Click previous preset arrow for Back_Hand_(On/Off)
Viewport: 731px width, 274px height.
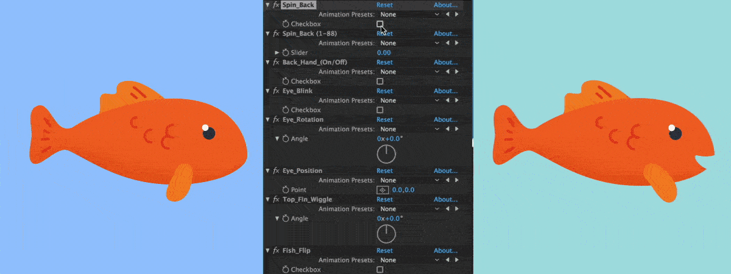click(448, 72)
